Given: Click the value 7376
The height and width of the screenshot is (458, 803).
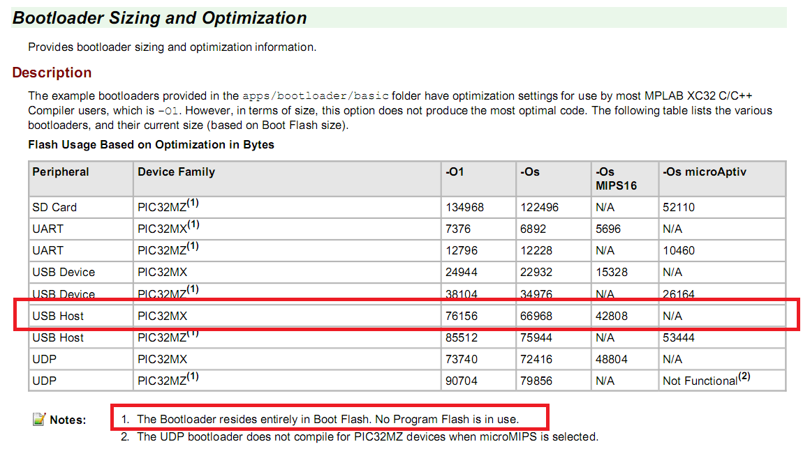Looking at the screenshot, I should point(458,229).
